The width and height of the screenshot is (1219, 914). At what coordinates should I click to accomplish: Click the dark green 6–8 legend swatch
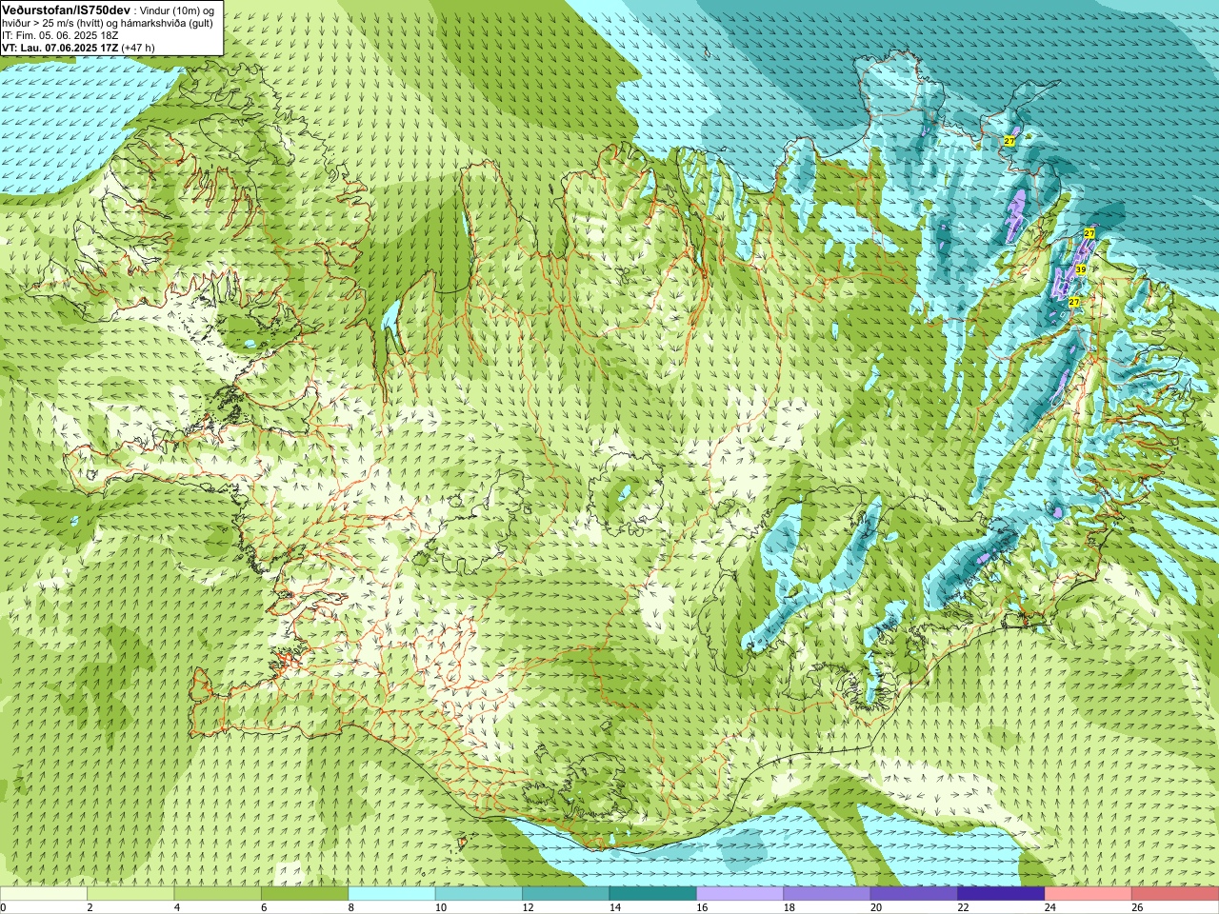[305, 894]
